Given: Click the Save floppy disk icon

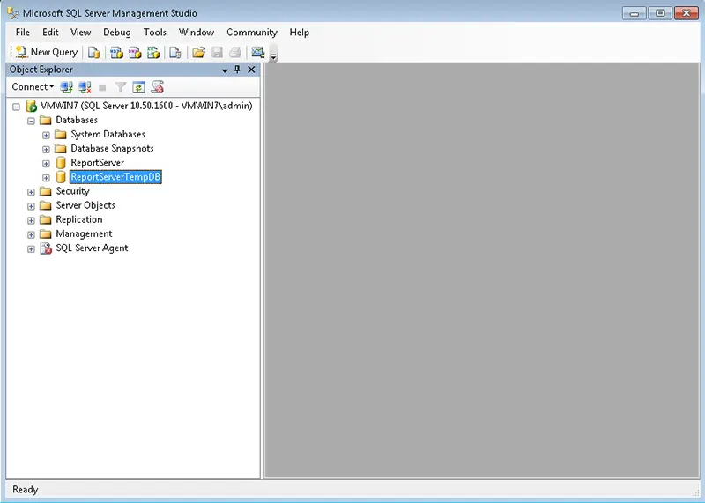Looking at the screenshot, I should pyautogui.click(x=217, y=53).
